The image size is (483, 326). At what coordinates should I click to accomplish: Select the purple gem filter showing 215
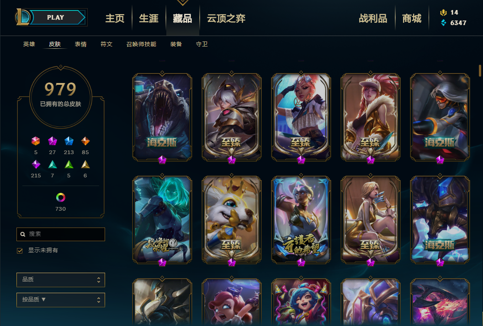click(36, 165)
